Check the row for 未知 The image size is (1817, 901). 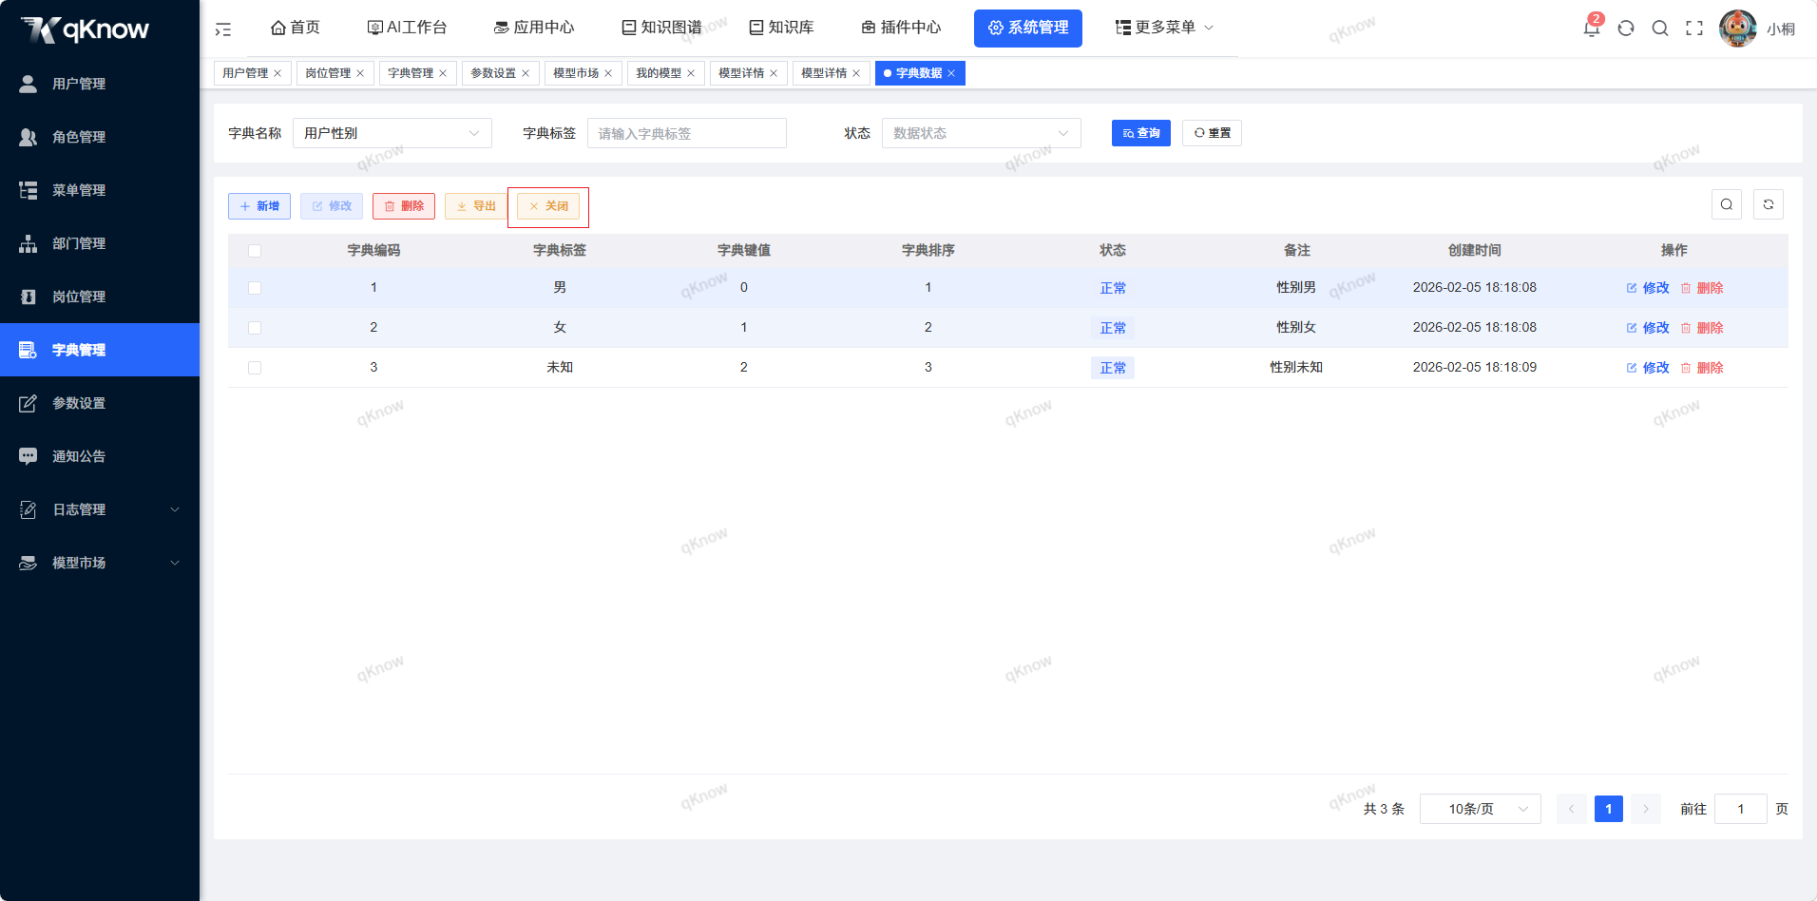255,368
